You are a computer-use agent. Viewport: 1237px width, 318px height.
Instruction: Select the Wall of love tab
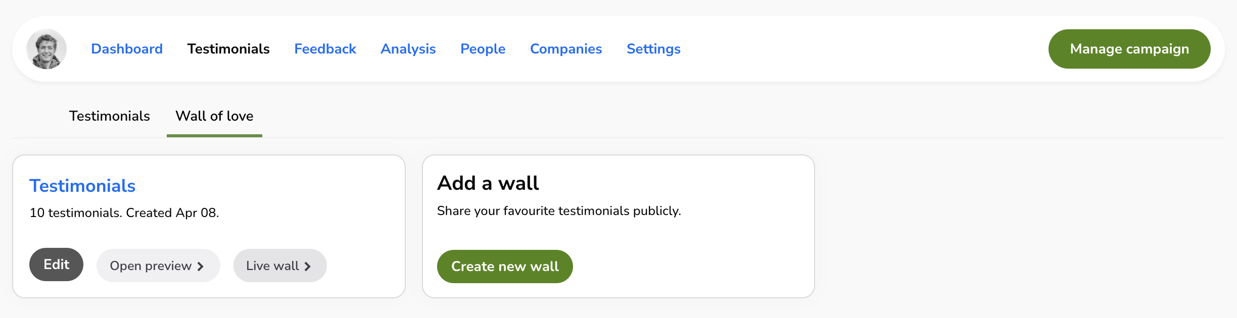pos(214,116)
